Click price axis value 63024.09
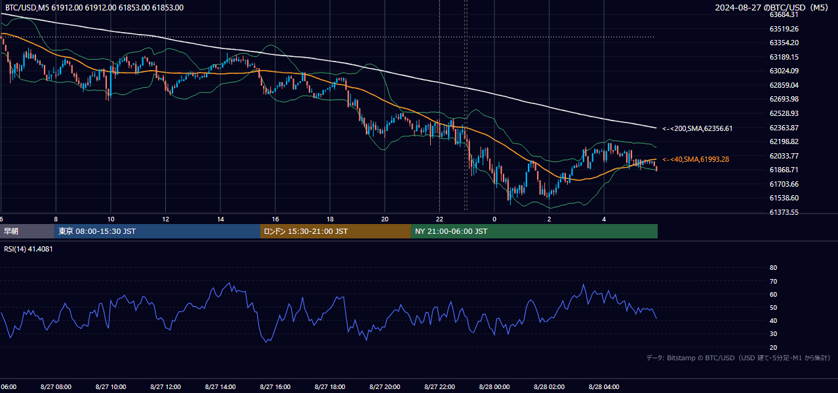Viewport: 838px width, 393px height. (784, 71)
